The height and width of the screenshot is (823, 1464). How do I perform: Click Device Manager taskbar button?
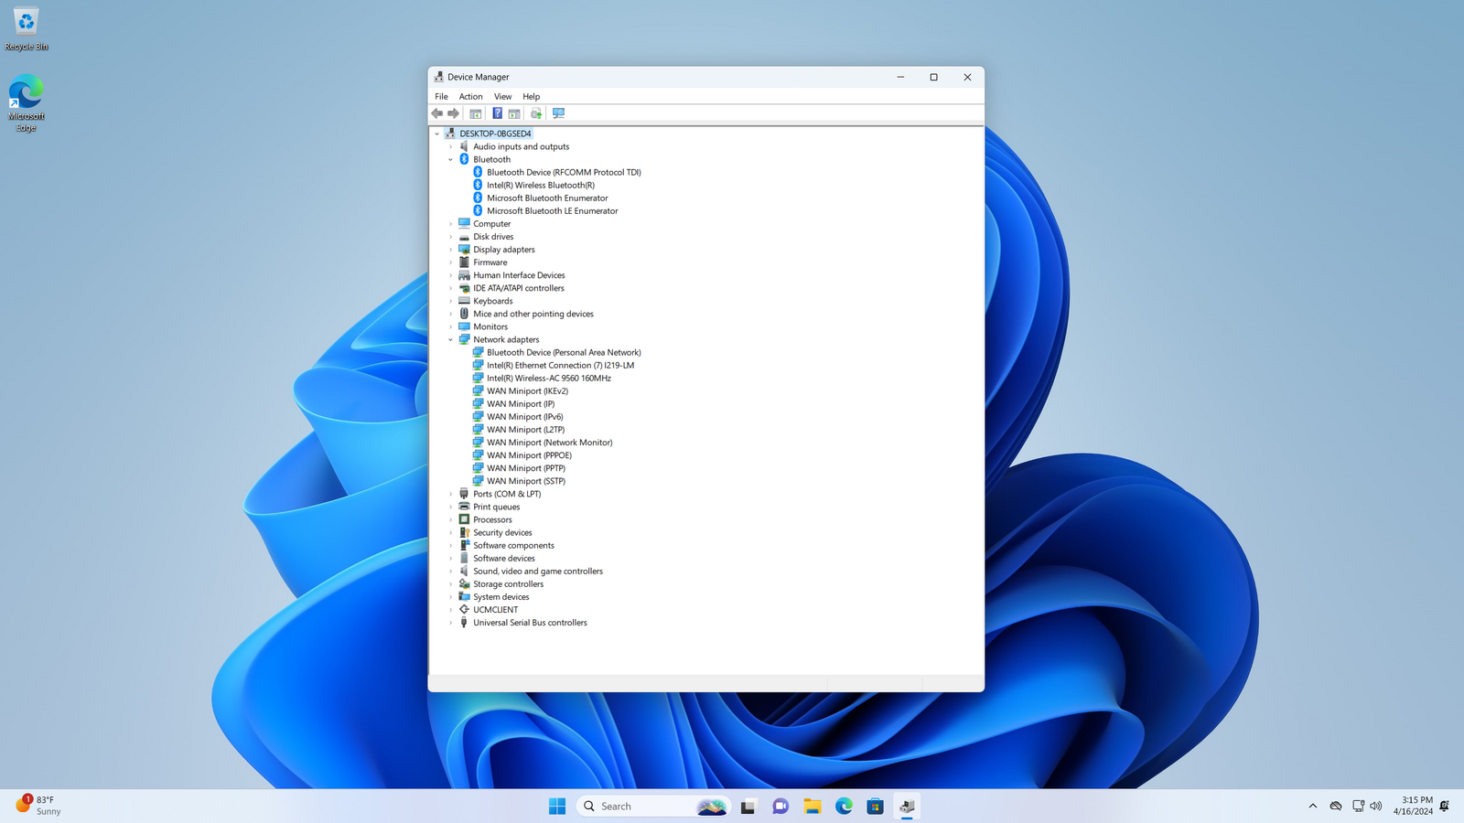click(907, 806)
